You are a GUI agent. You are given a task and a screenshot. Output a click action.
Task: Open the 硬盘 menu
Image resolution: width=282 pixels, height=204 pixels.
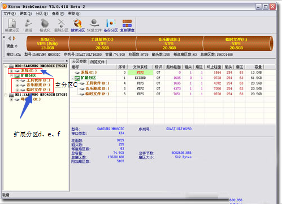[x=25, y=14]
